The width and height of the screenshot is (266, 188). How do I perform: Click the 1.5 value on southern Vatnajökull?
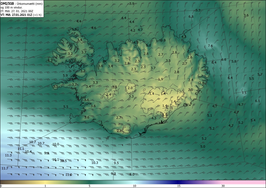(x=165, y=115)
